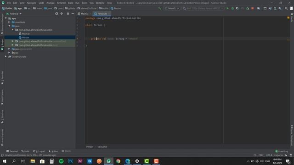Select Person in the project tree
Viewport: 294px width, 165px height.
[x=24, y=38]
